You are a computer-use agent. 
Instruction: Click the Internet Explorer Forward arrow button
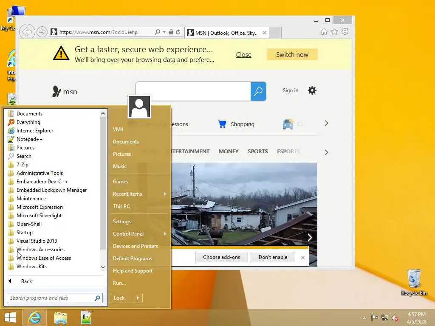click(42, 32)
